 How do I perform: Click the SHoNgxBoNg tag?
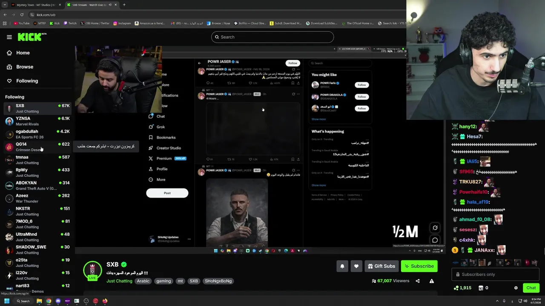coord(218,281)
